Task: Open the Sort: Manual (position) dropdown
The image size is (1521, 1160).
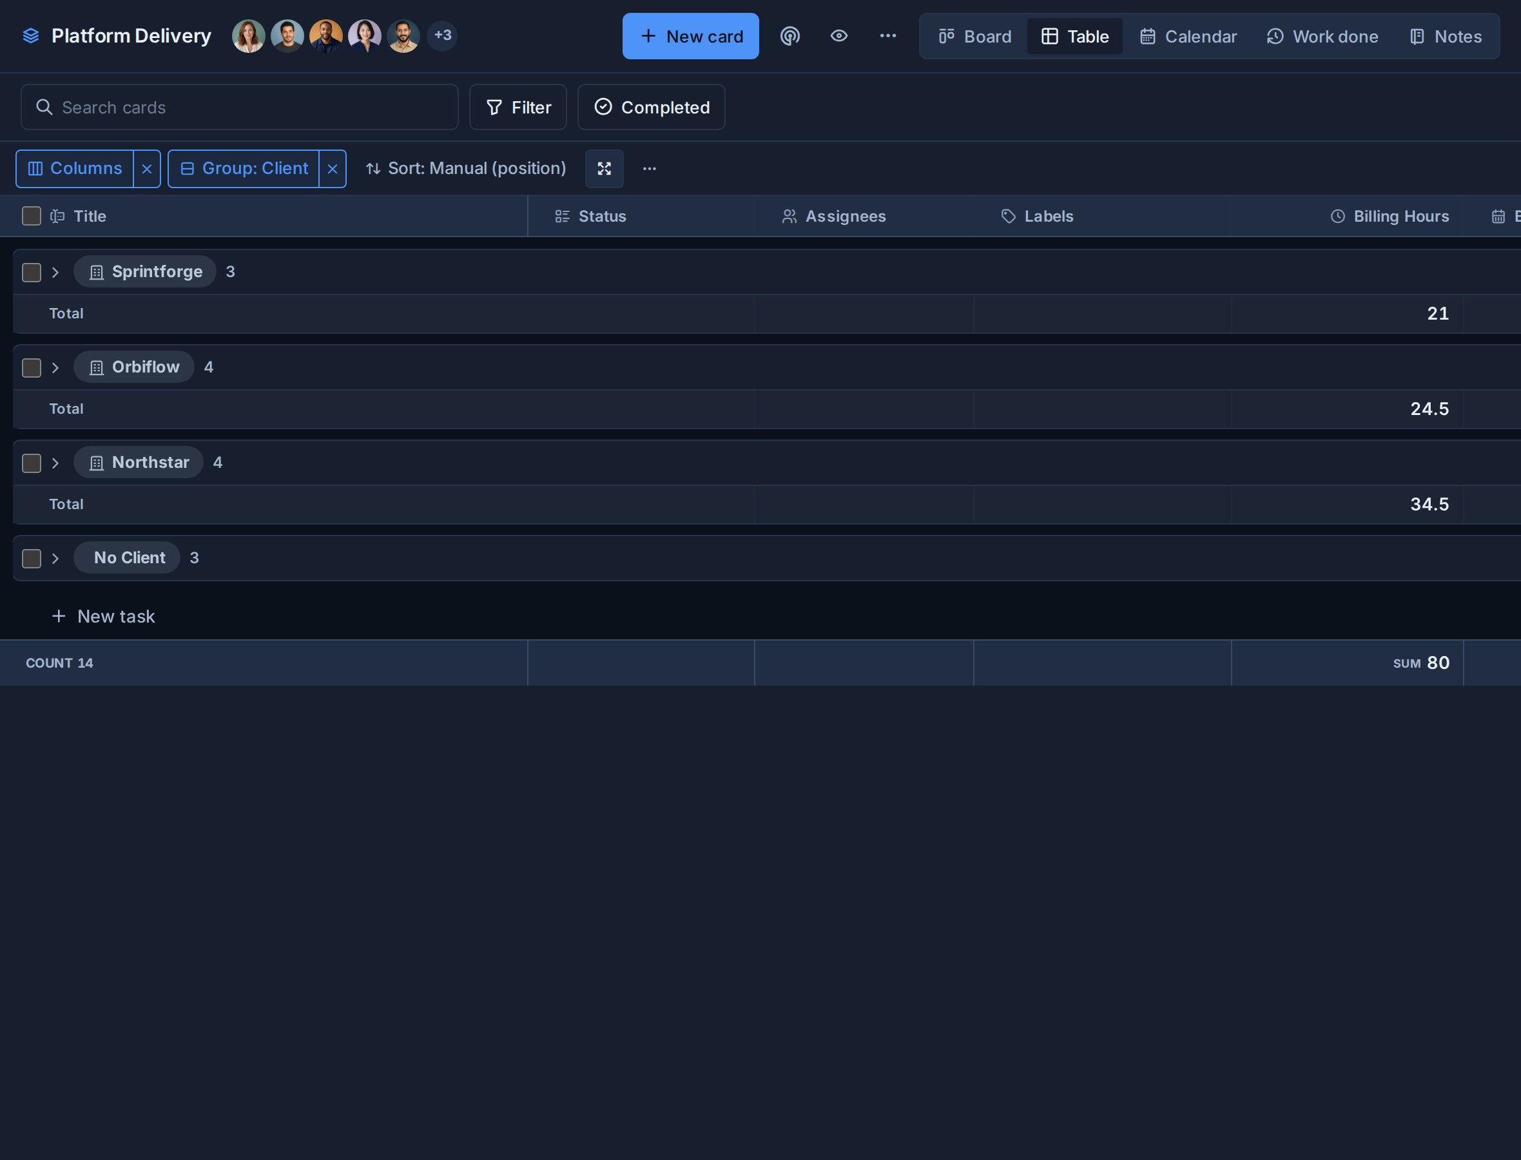Action: (x=466, y=168)
